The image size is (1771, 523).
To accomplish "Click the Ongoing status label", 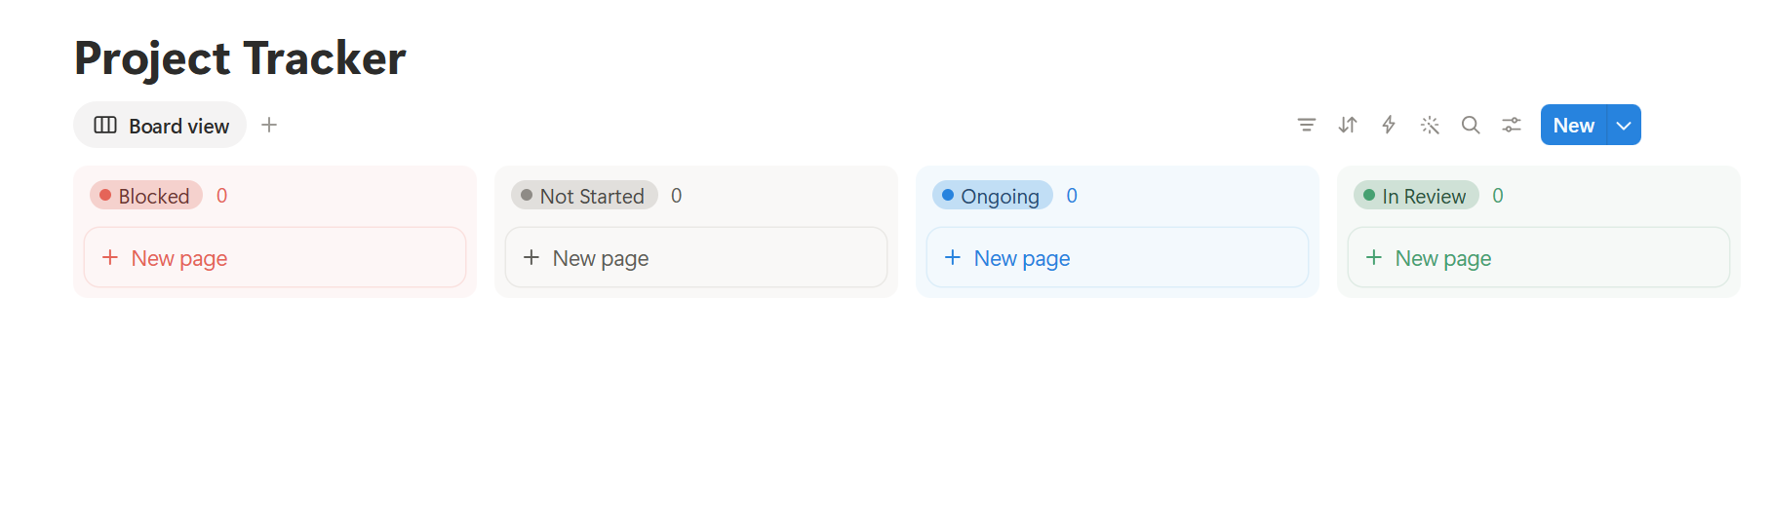I will point(993,196).
